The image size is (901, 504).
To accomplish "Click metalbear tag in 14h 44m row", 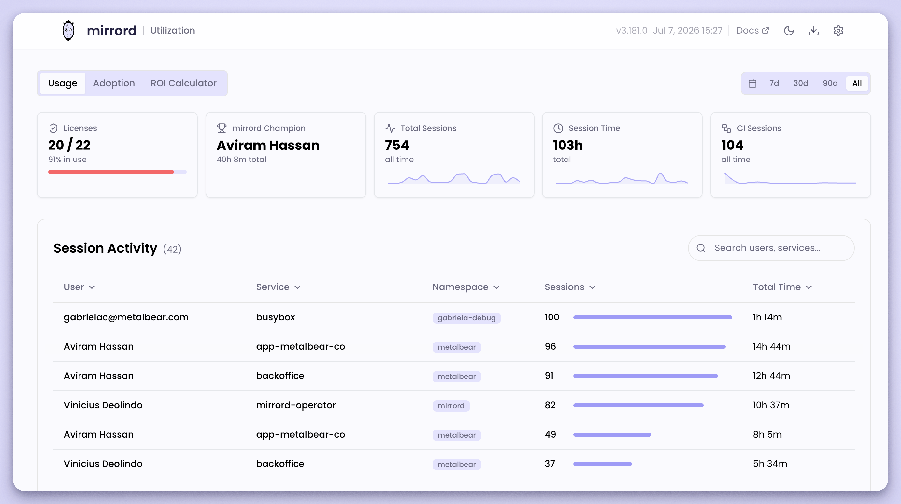I will point(456,347).
